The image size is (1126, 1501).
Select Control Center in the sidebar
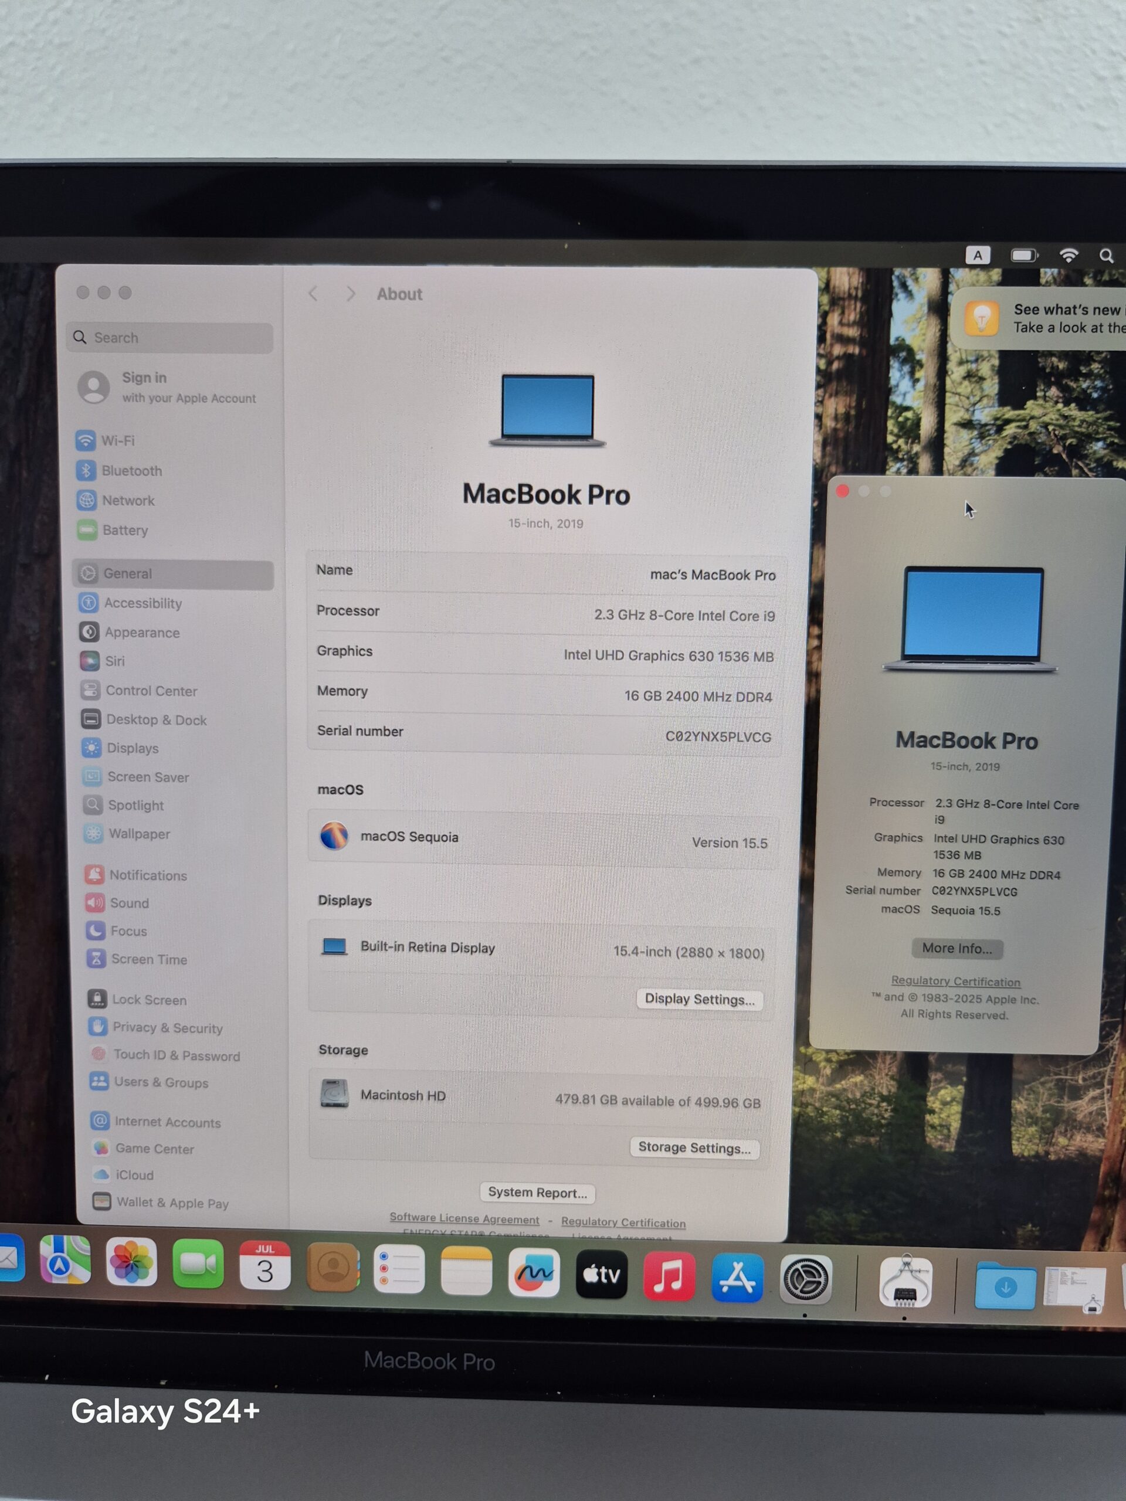coord(151,690)
